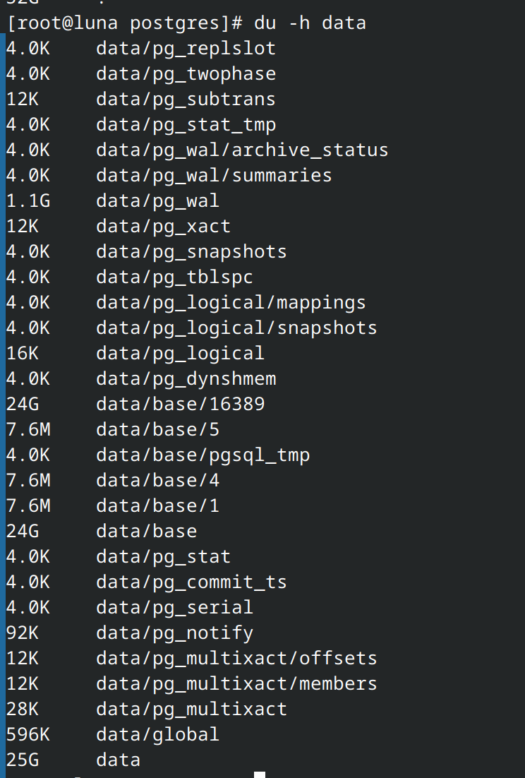Screen dimensions: 525x778
Task: Click the data/pg_replslot path line
Action: click(x=186, y=48)
